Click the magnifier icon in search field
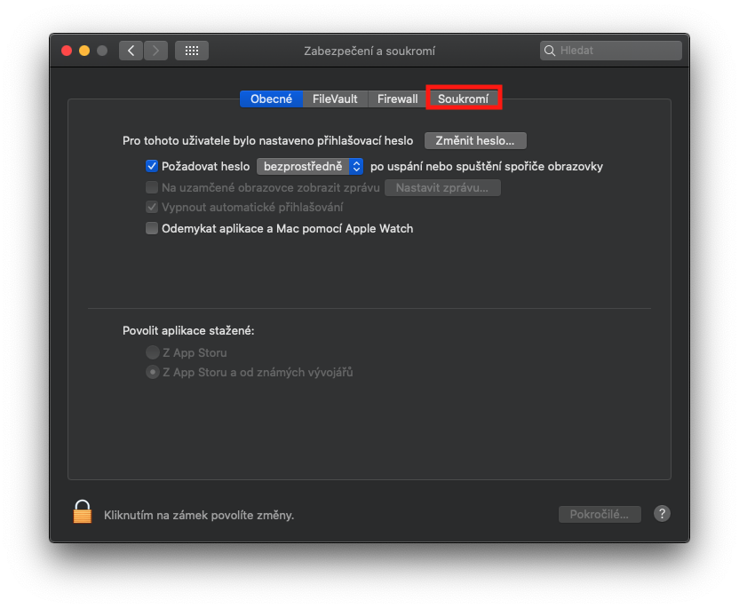Viewport: 739px width, 608px height. pos(550,51)
